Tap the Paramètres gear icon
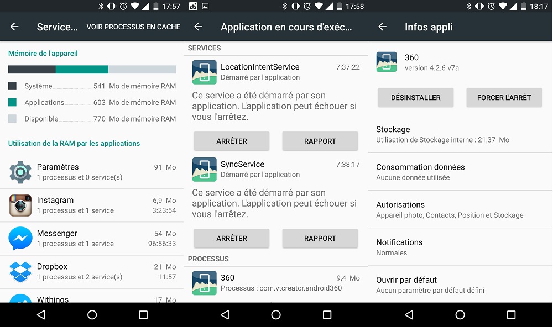Viewport: 553px width, 327px height. coord(20,172)
